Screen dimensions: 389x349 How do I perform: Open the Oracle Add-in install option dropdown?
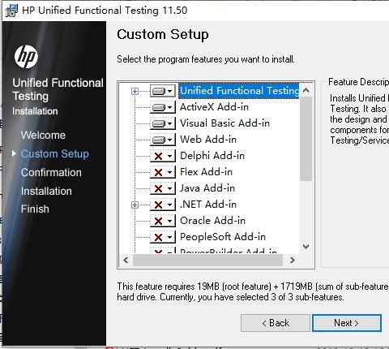click(163, 221)
